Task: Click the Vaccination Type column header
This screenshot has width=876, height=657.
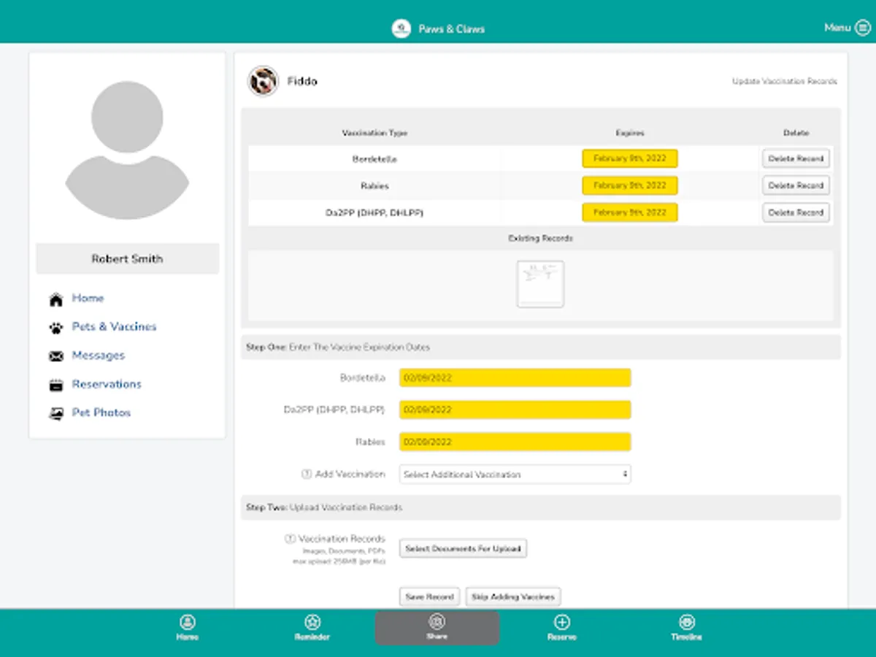Action: pyautogui.click(x=374, y=133)
